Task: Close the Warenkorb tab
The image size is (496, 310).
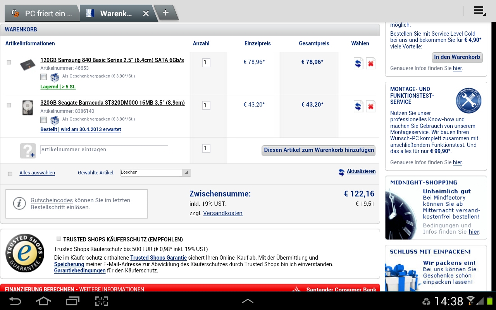Action: pyautogui.click(x=146, y=14)
